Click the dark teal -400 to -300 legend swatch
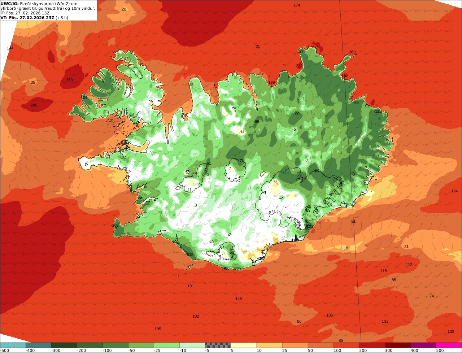The width and height of the screenshot is (462, 353). 39,345
